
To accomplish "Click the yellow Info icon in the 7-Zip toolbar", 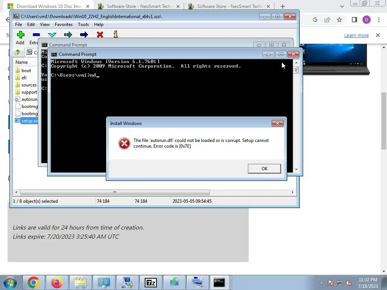I will tap(116, 34).
